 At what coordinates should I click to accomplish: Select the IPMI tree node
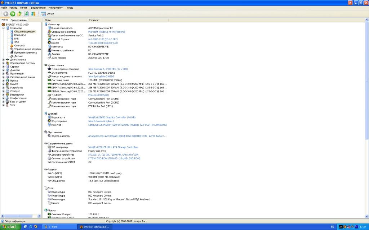click(x=17, y=42)
